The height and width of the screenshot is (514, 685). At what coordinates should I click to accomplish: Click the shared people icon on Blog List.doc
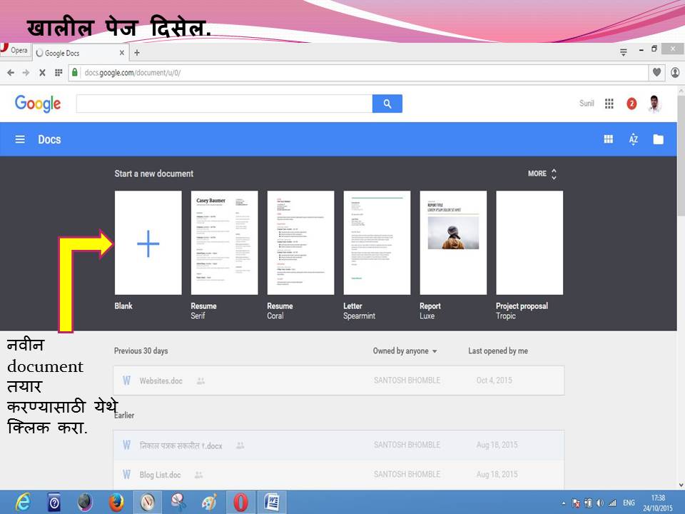[x=199, y=475]
